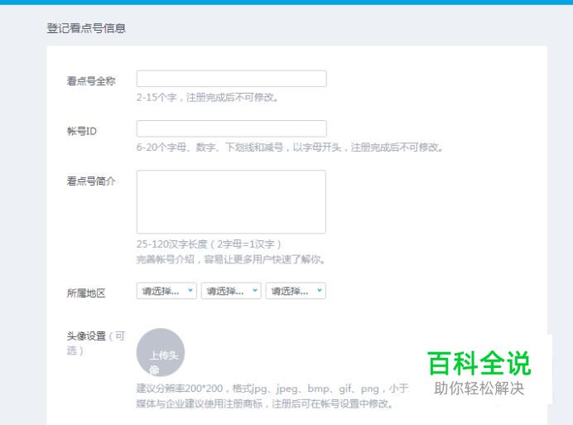Screen dimensions: 573x425
Task: Click inside the 看点号简介 textarea
Action: 231,201
